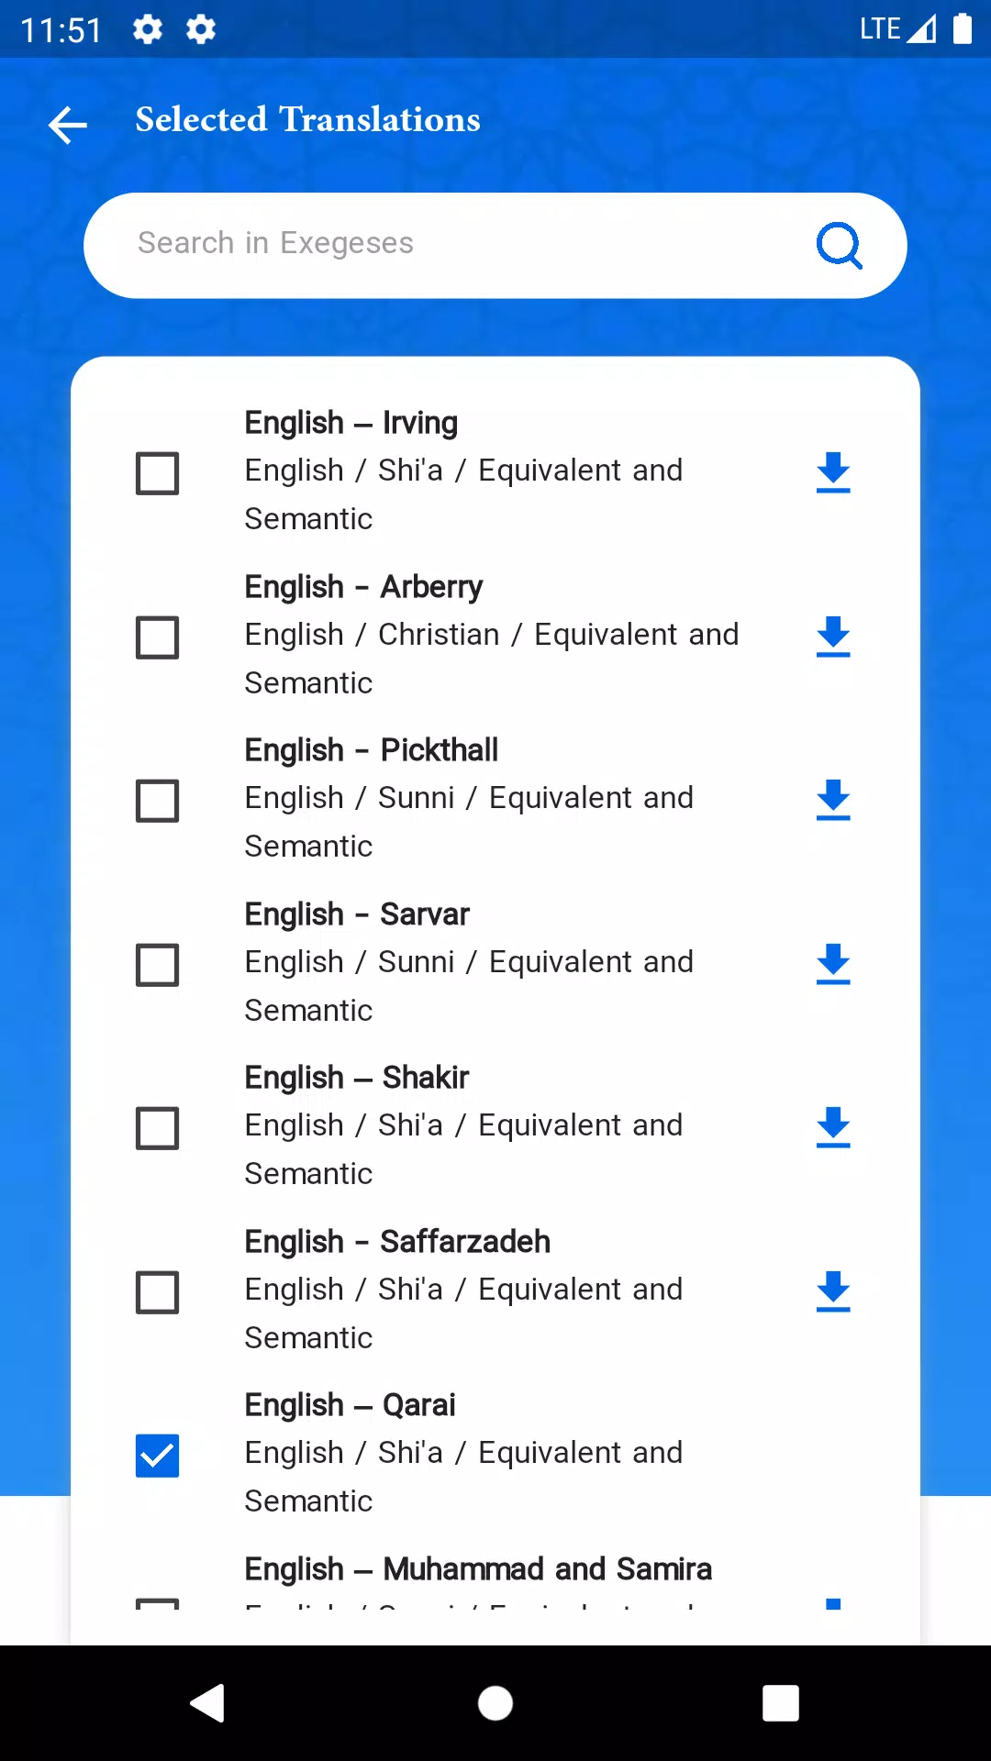Download the English Saffarzadeh translation
991x1761 pixels.
click(833, 1291)
